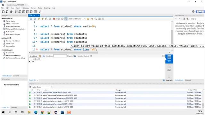This screenshot has height=115, width=205.
Task: Open the find panel with the magnifier
Action: [x=96, y=19]
